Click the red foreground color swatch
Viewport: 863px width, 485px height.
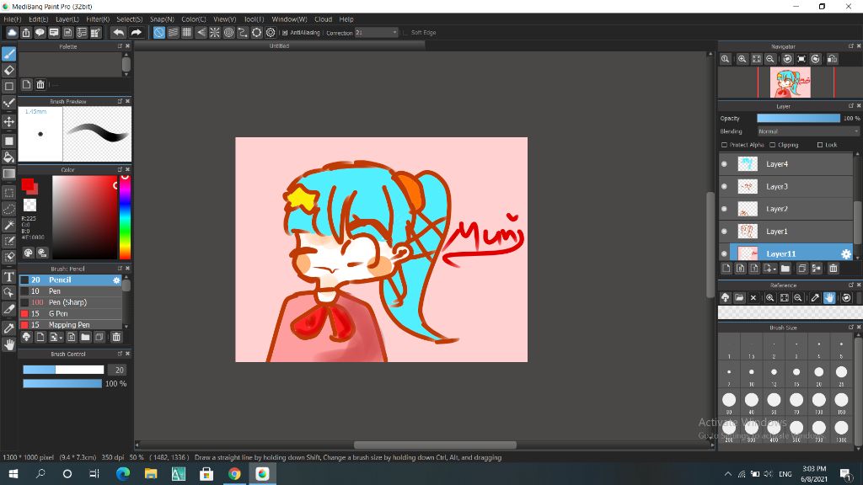click(28, 184)
